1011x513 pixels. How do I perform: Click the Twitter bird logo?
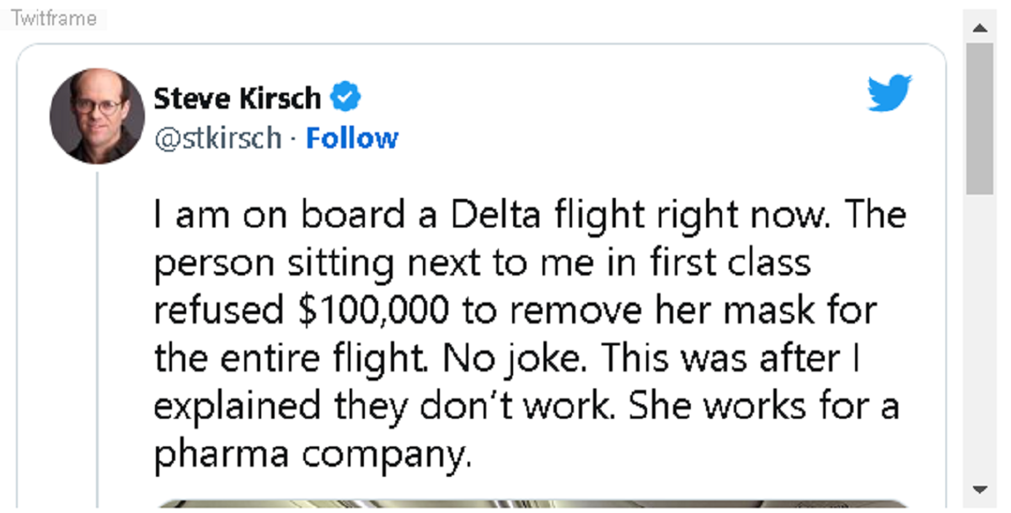pos(890,93)
